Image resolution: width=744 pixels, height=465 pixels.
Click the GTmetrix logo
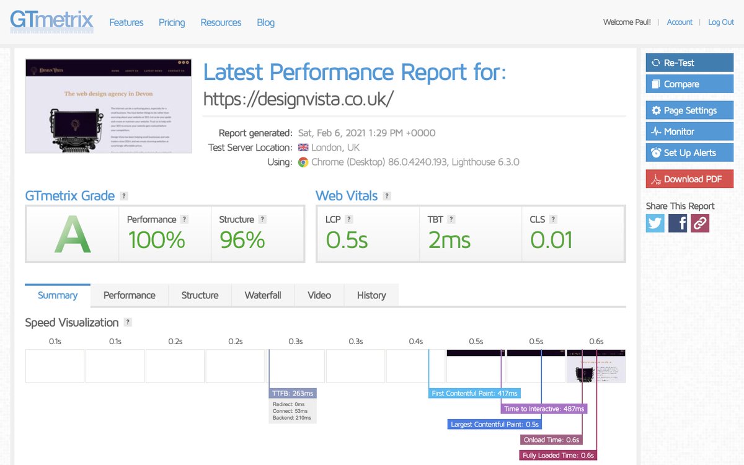[x=50, y=20]
